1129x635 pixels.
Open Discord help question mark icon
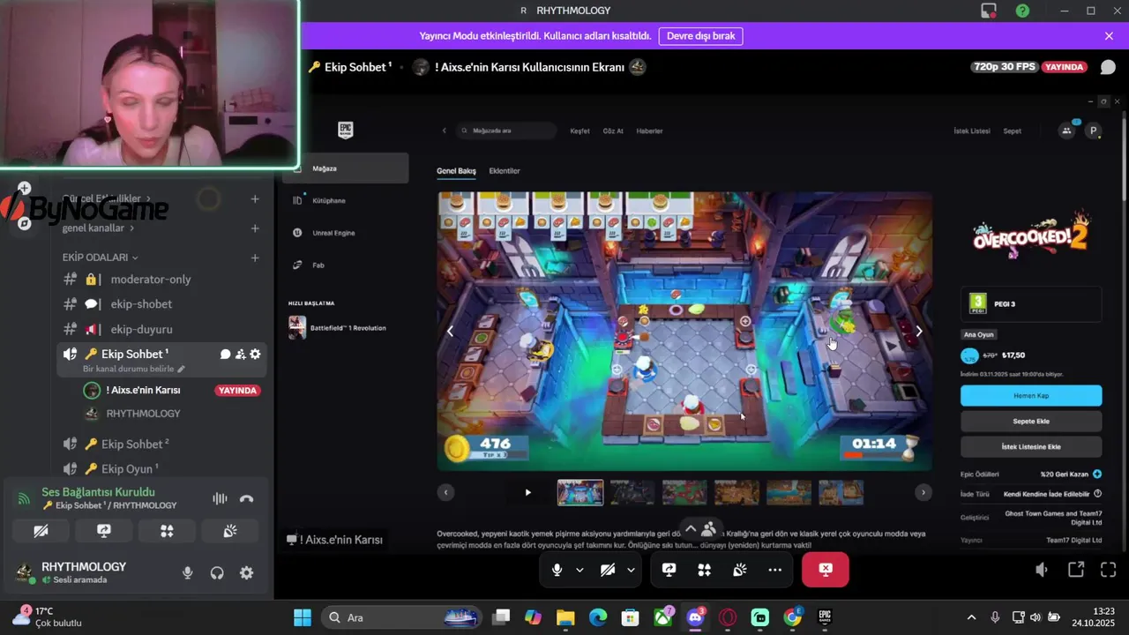[x=1022, y=11]
